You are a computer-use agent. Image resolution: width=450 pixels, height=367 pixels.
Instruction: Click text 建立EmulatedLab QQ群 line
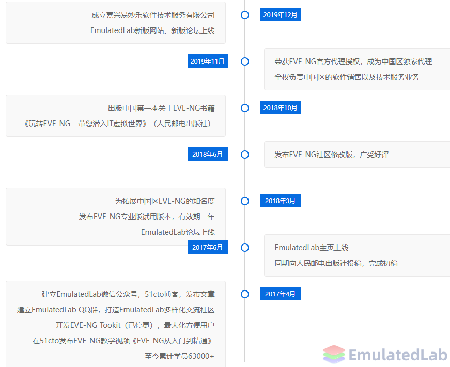pos(116,310)
